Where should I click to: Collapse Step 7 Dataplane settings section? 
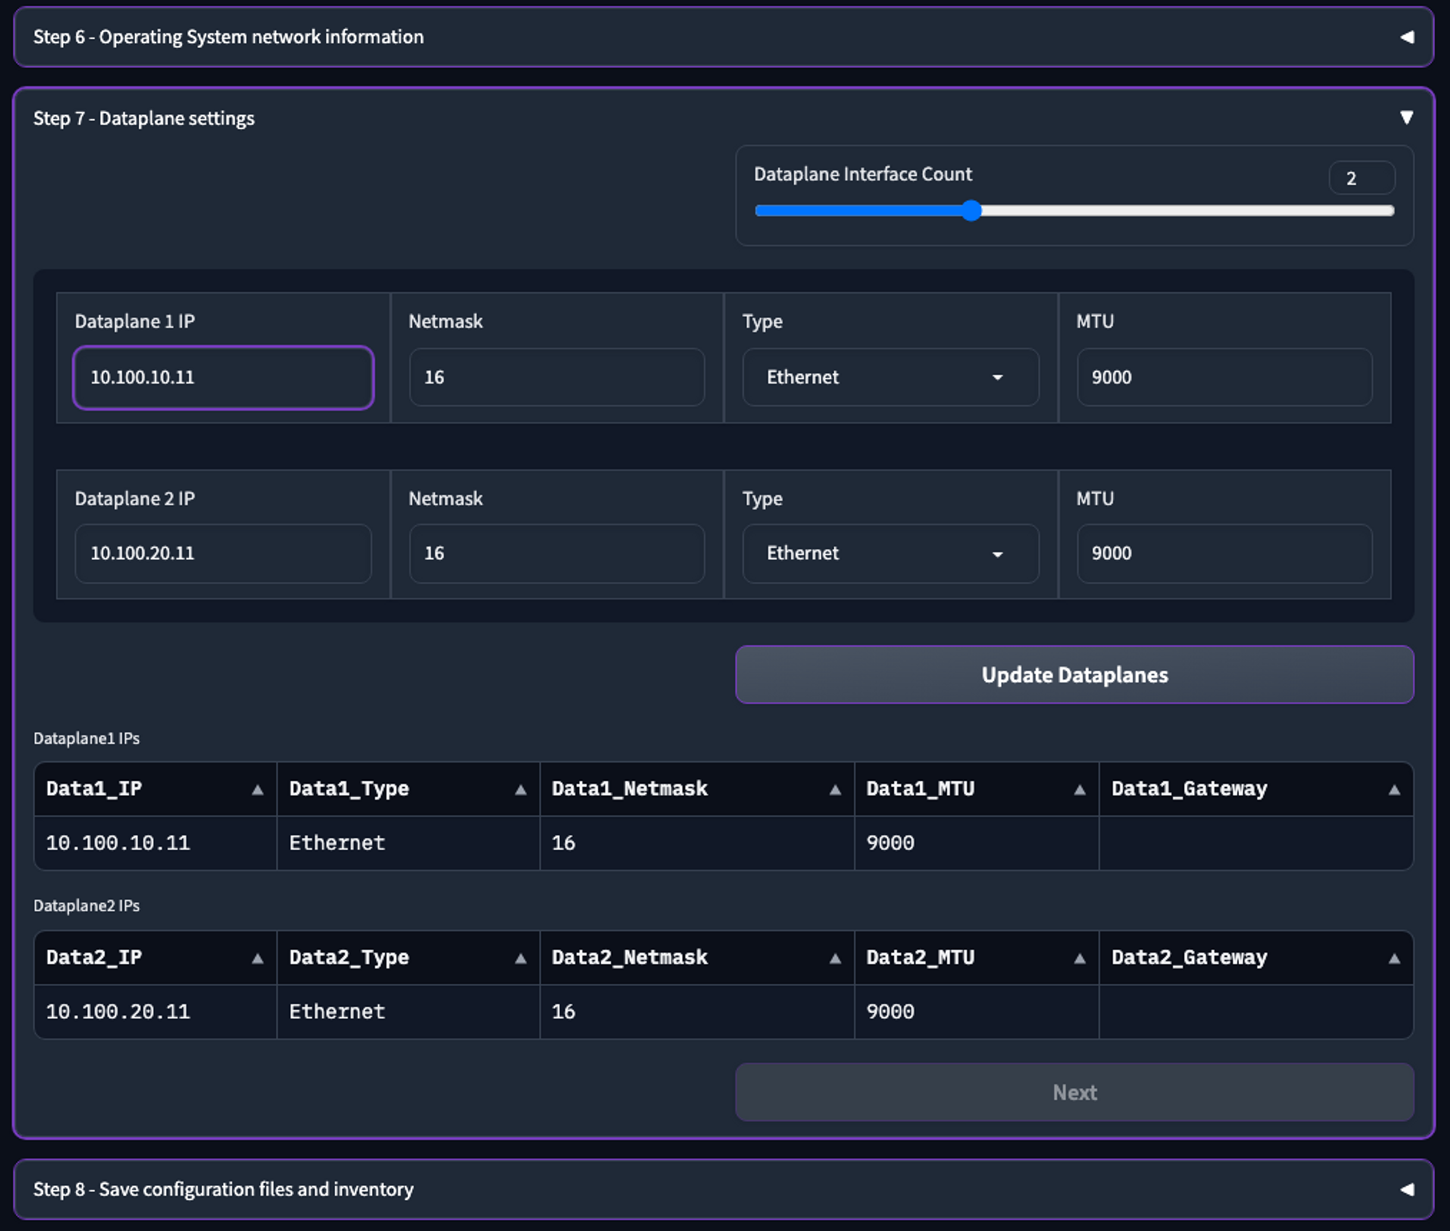1406,117
